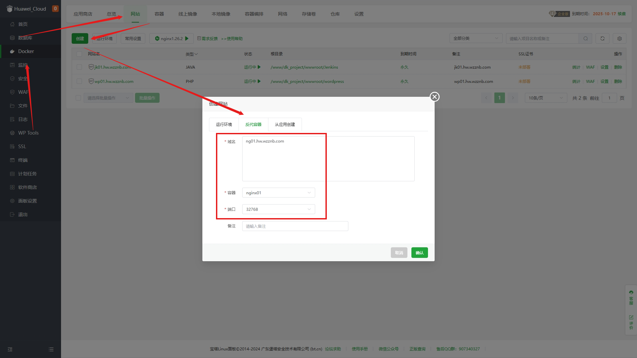Select the 运行环境 tab in dialog

coord(224,125)
